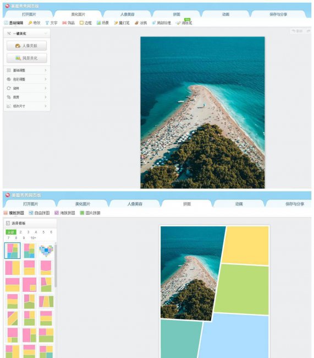Select the 边框 border tool
This screenshot has height=358, width=314.
click(86, 23)
